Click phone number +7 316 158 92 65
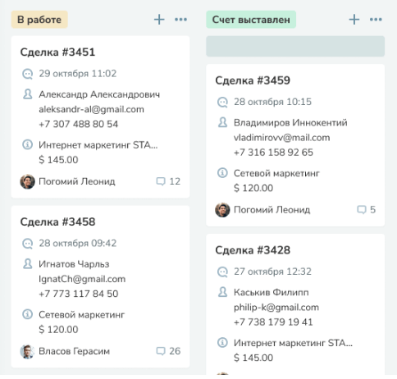 [x=273, y=153]
